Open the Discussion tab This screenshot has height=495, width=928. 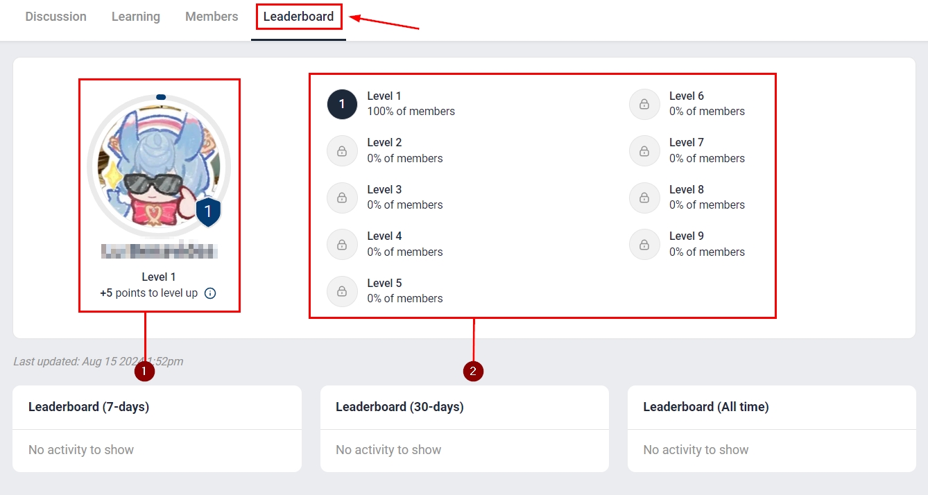click(x=56, y=17)
